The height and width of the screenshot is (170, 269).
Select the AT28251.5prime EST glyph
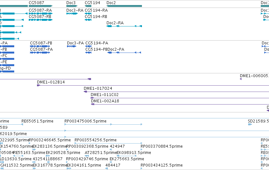87,156
